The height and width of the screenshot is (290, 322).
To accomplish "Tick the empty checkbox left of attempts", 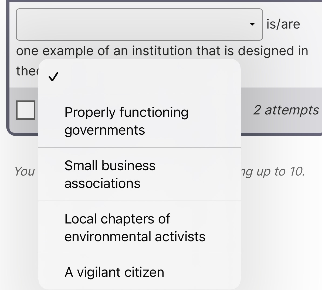I will pos(26,110).
